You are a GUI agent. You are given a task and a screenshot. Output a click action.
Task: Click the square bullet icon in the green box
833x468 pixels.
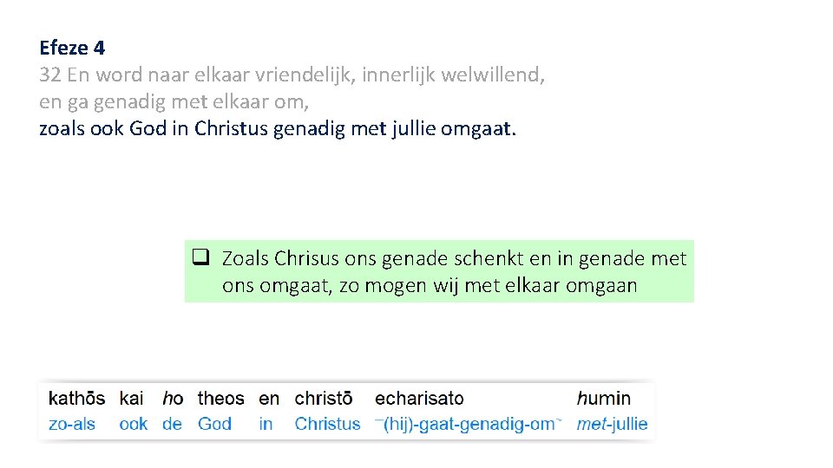click(202, 257)
